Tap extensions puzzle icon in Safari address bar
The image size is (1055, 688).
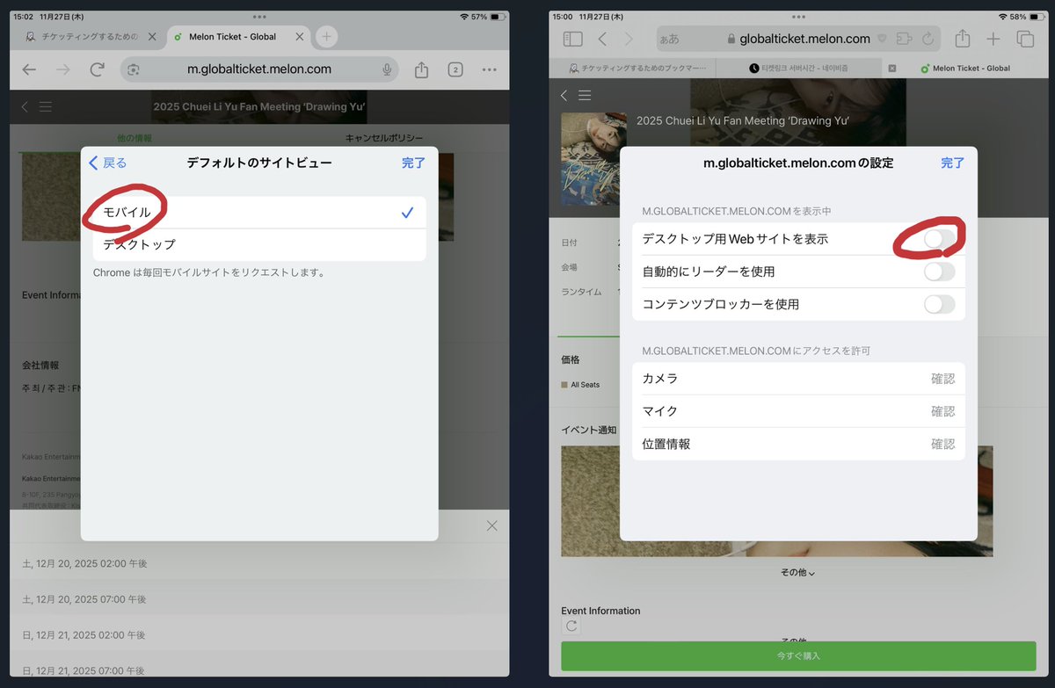[905, 39]
